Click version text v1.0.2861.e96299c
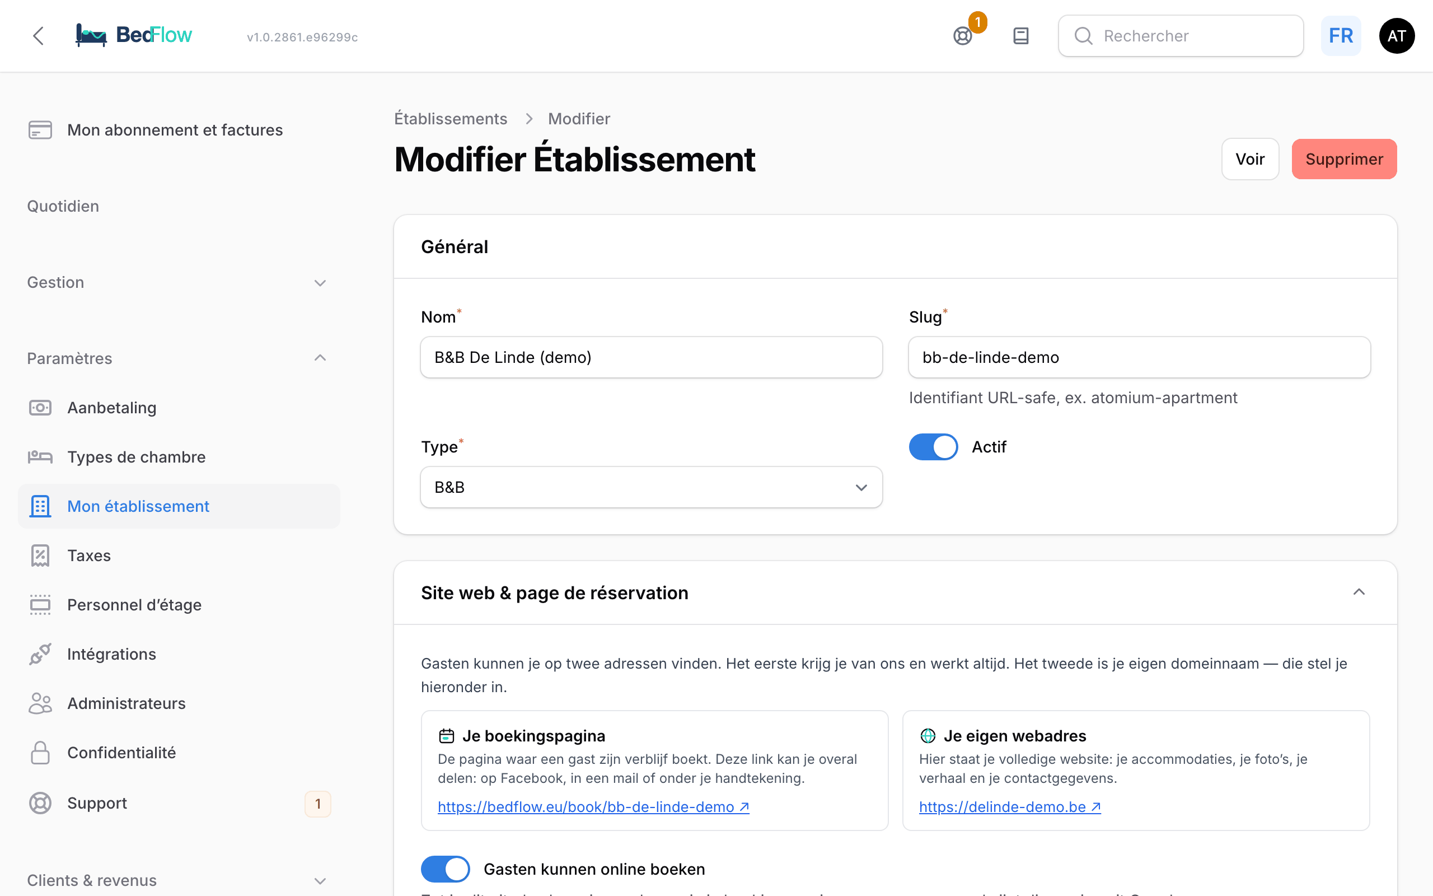The image size is (1433, 896). click(302, 38)
